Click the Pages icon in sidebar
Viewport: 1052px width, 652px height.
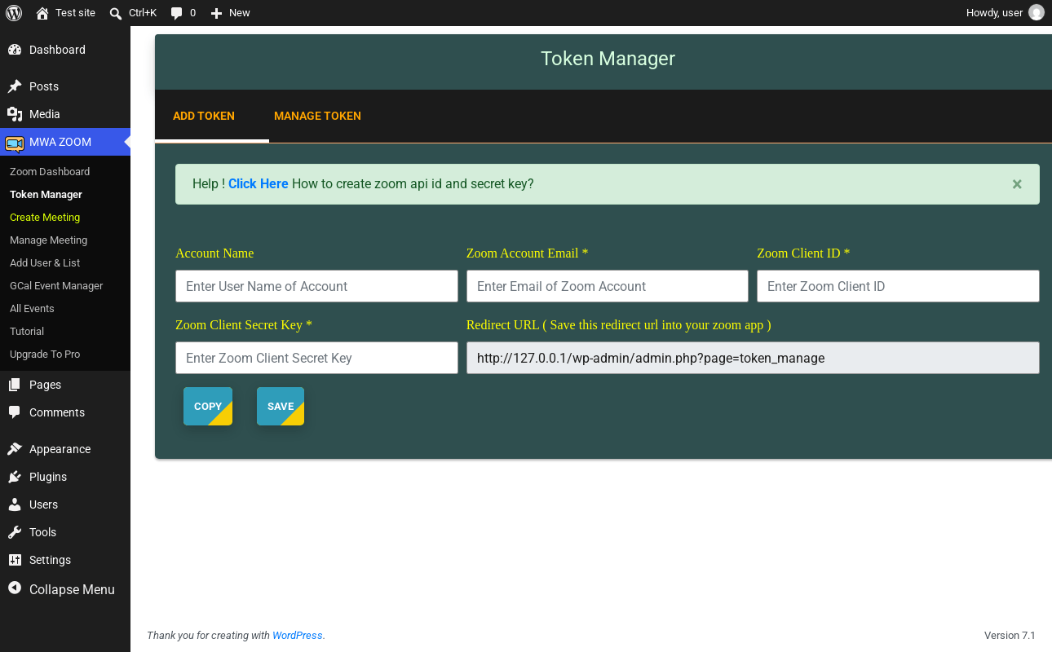[15, 385]
